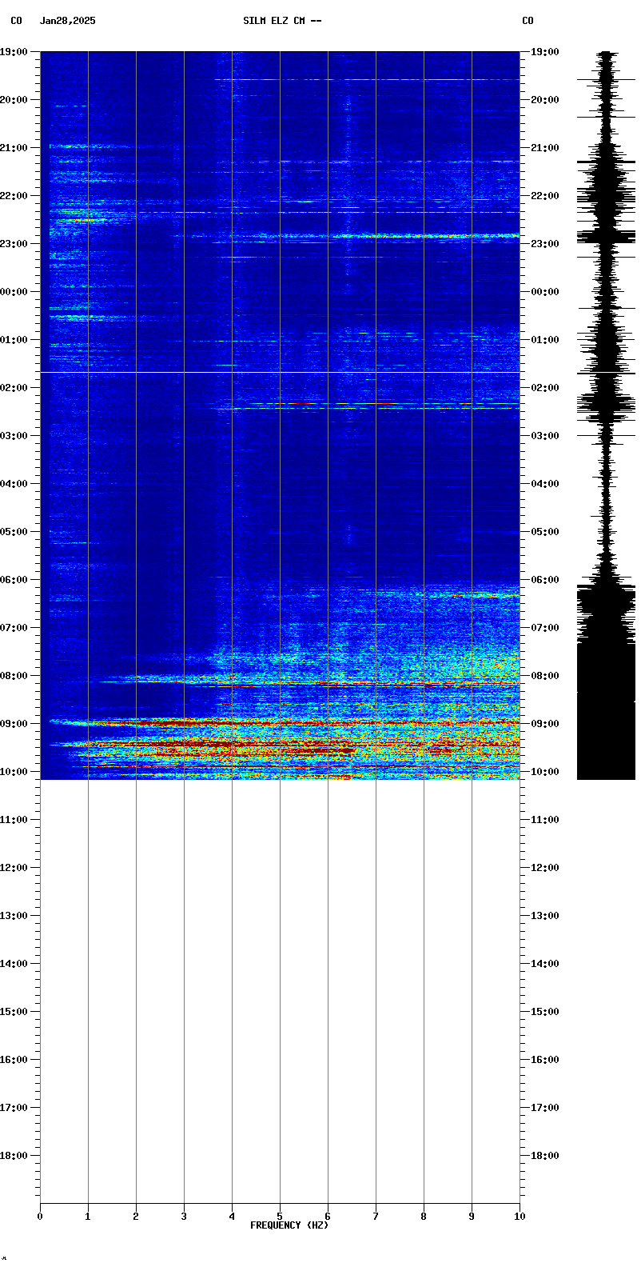Pick the 06:00 time label on right axis
641x1267 pixels.
tap(545, 580)
